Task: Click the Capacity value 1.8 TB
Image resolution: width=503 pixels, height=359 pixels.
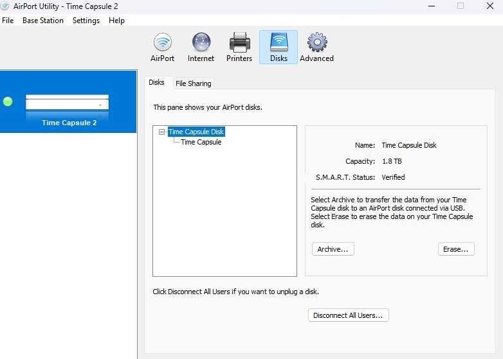Action: pos(392,161)
